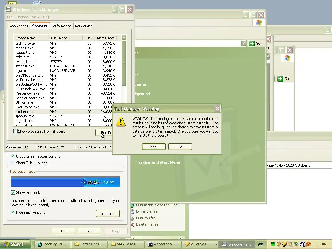Click the yellow warning icon in the dialog
This screenshot has height=249, width=332.
[121, 122]
